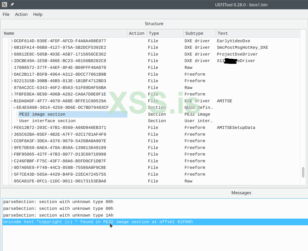
Task: Select the PE32 image section row
Action: coord(73,114)
